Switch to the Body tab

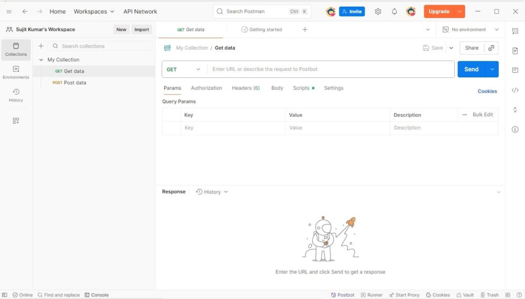click(277, 88)
